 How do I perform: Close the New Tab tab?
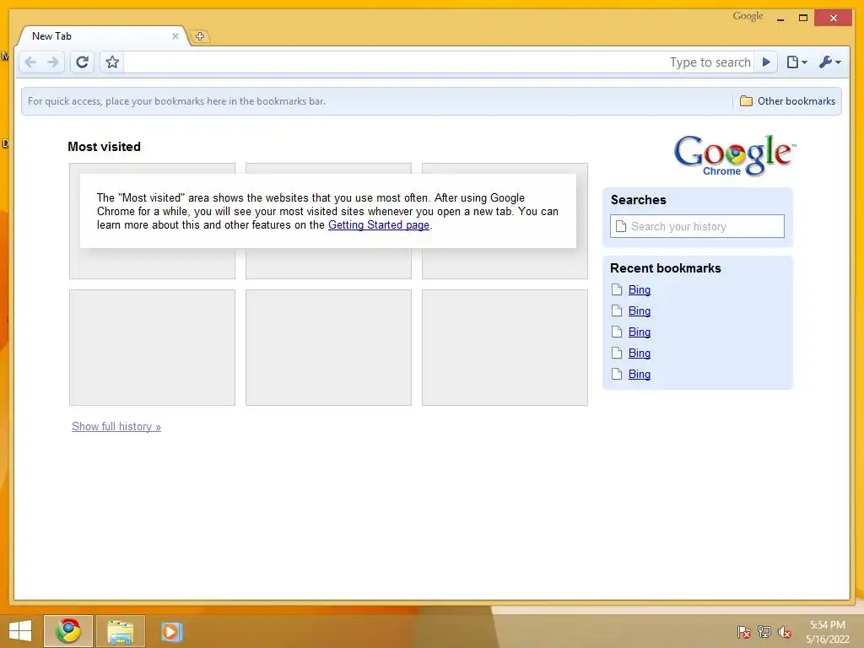click(175, 36)
